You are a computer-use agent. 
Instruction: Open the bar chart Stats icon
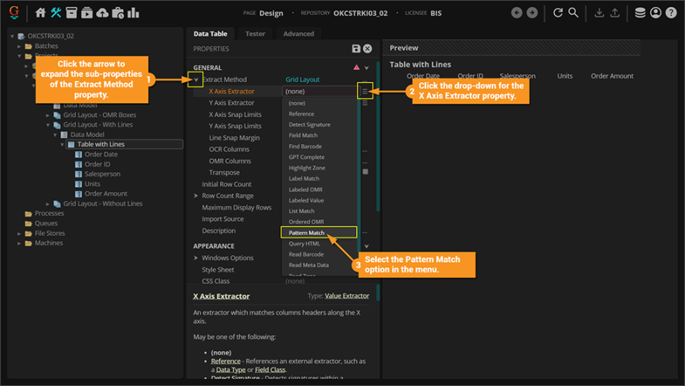(133, 13)
